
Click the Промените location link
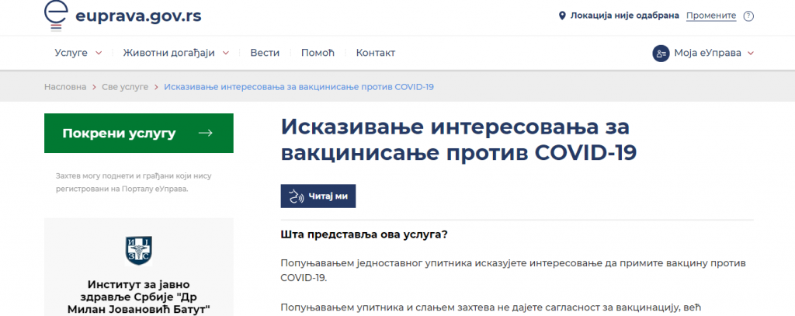tap(710, 16)
